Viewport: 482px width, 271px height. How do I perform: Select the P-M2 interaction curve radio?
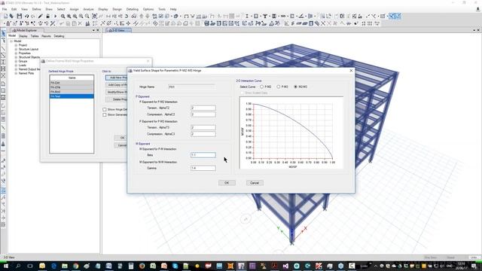262,87
